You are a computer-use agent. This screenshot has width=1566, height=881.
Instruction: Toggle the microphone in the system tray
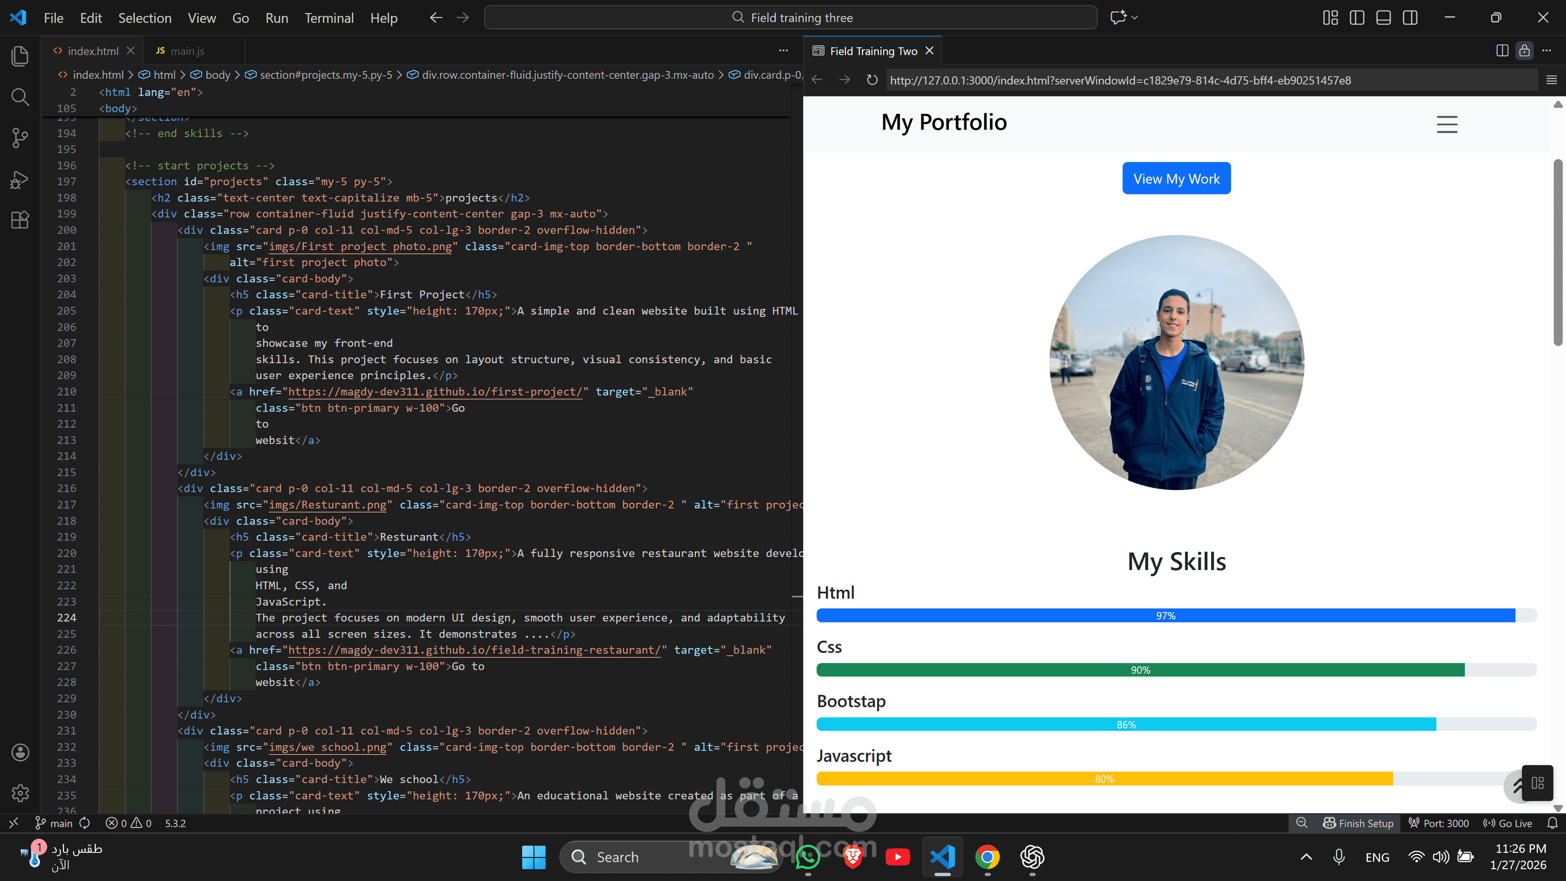[1339, 857]
